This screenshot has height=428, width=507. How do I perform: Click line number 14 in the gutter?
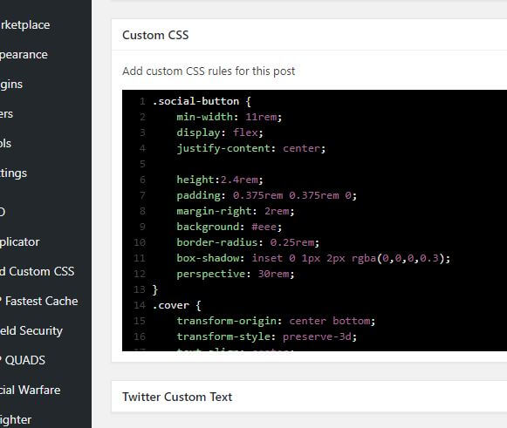click(x=140, y=305)
